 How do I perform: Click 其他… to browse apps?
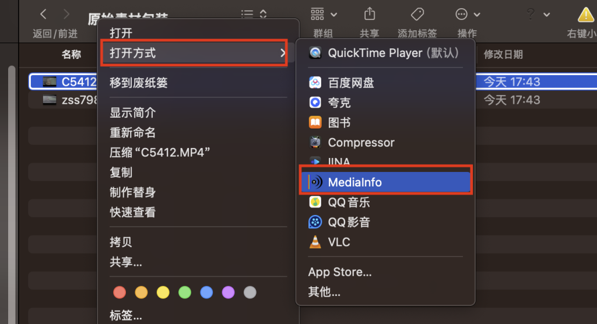click(324, 292)
